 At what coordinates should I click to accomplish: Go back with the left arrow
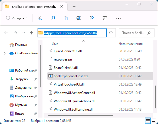pyautogui.click(x=6, y=33)
